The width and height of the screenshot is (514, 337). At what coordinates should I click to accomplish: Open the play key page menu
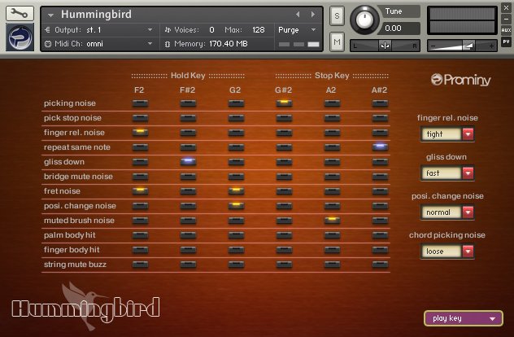pyautogui.click(x=464, y=318)
